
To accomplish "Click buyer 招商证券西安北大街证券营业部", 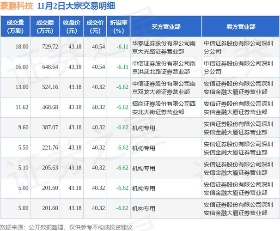I will click(164, 108).
